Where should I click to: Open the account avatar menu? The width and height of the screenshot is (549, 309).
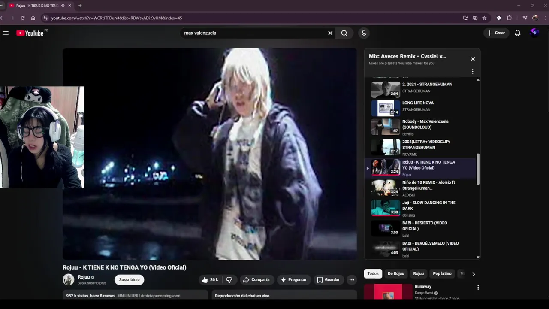pyautogui.click(x=534, y=33)
